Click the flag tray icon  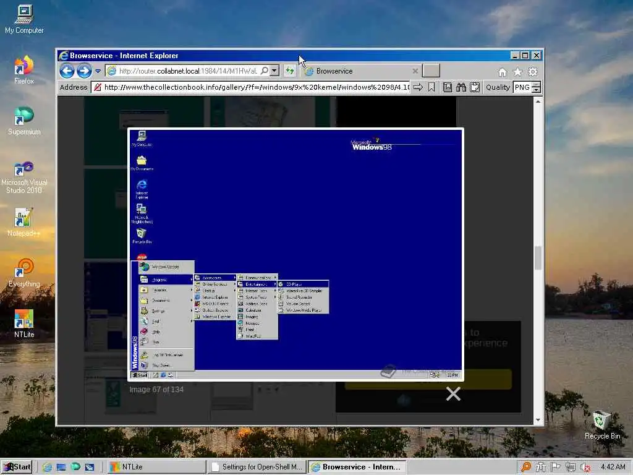[x=556, y=467]
